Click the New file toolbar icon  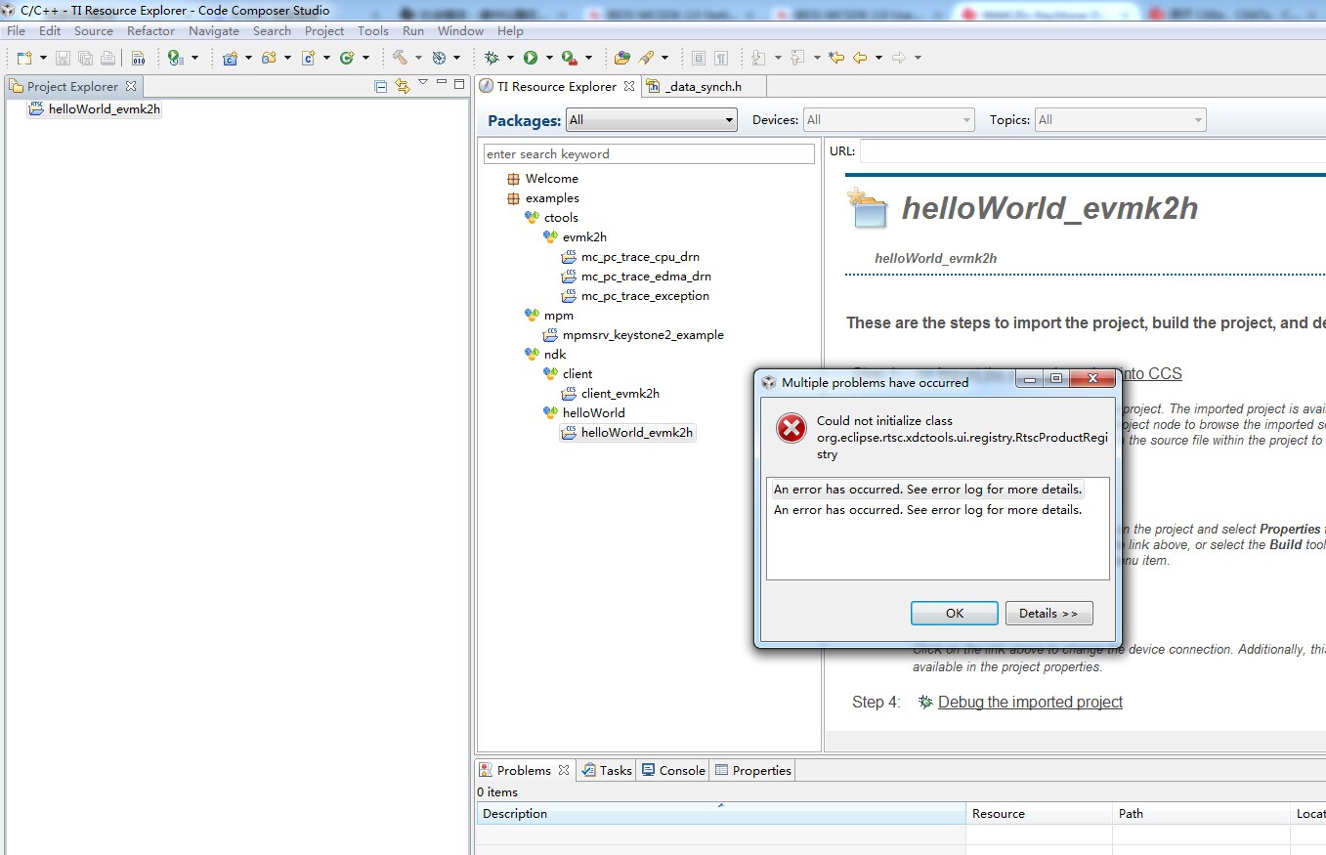[x=23, y=58]
